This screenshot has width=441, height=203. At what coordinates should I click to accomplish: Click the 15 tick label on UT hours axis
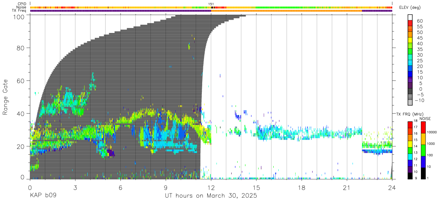pos(256,188)
